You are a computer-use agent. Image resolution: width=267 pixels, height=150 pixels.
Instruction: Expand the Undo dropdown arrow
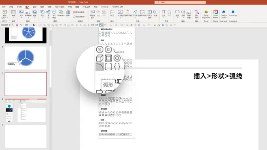(23, 25)
